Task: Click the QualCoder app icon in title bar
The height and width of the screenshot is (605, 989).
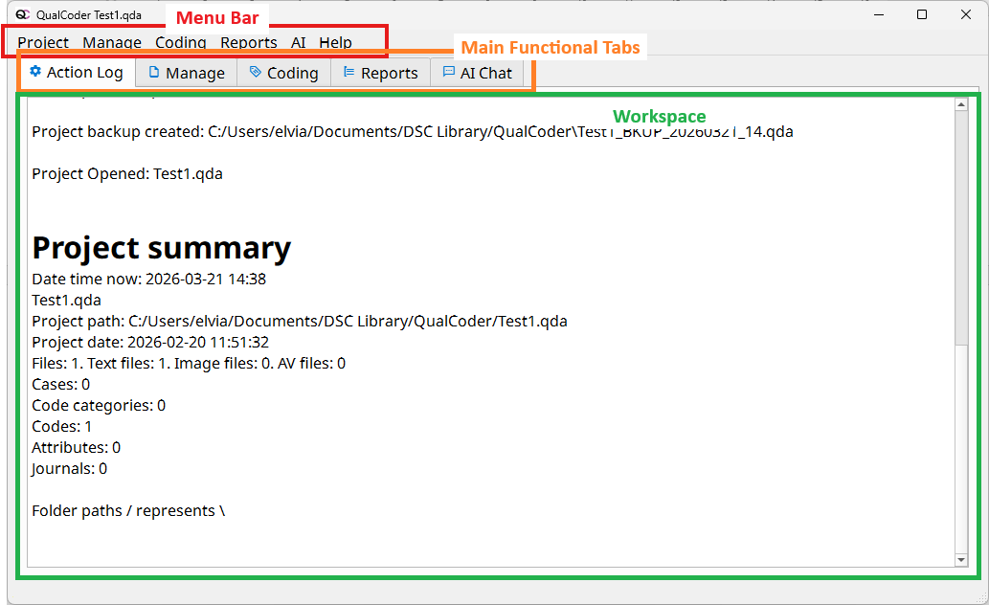Action: point(23,14)
